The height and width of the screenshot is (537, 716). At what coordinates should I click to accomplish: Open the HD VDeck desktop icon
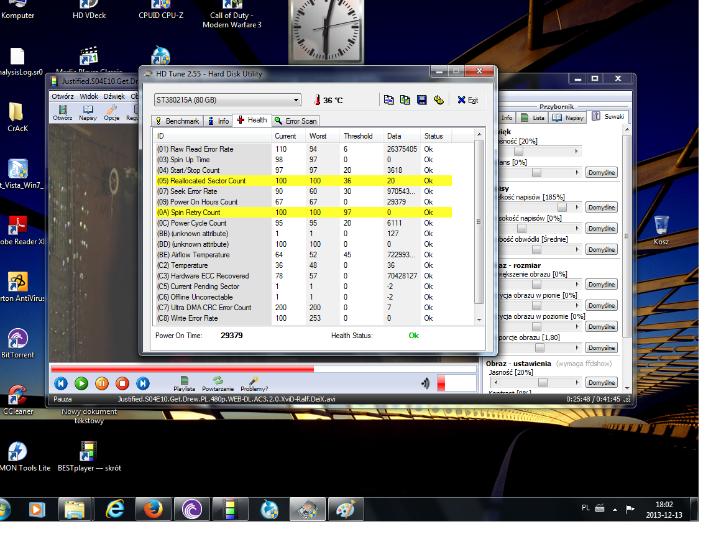click(89, 10)
